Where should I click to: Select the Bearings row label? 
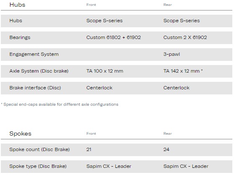pos(20,37)
